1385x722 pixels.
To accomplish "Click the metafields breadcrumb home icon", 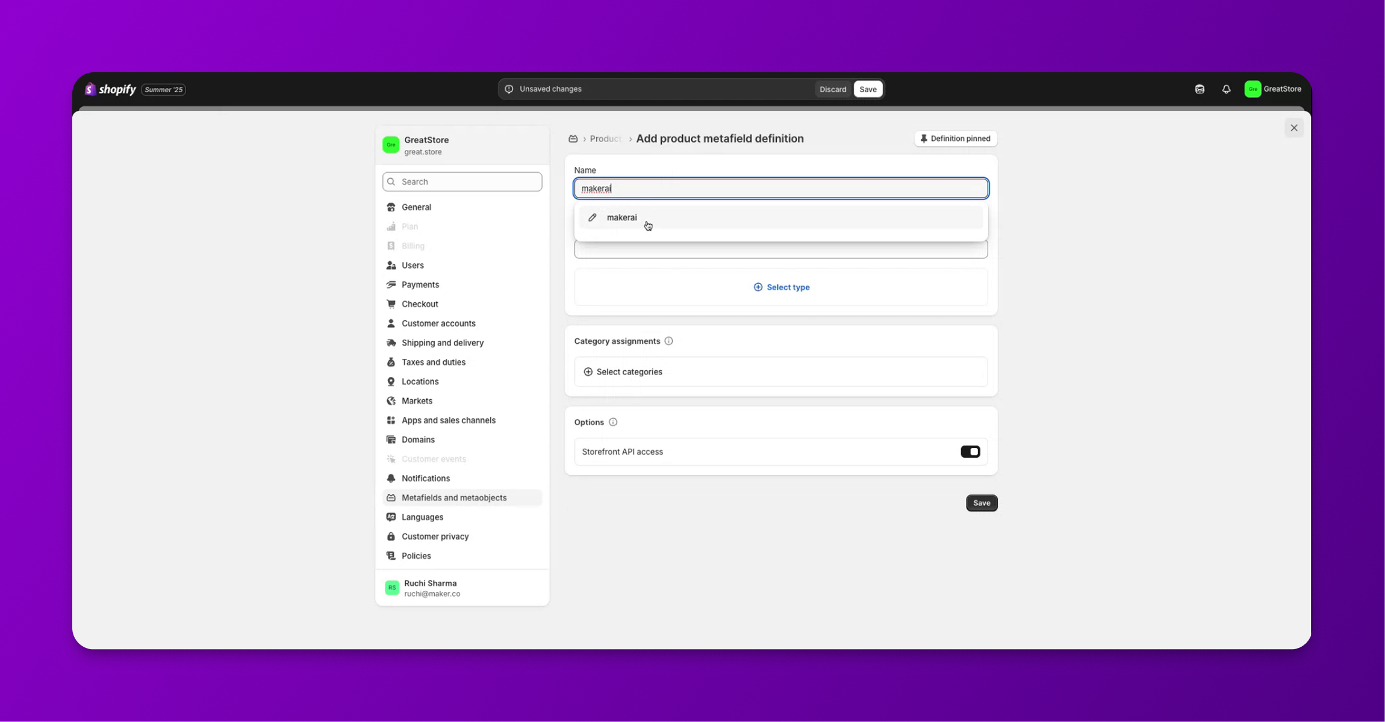I will tap(573, 138).
